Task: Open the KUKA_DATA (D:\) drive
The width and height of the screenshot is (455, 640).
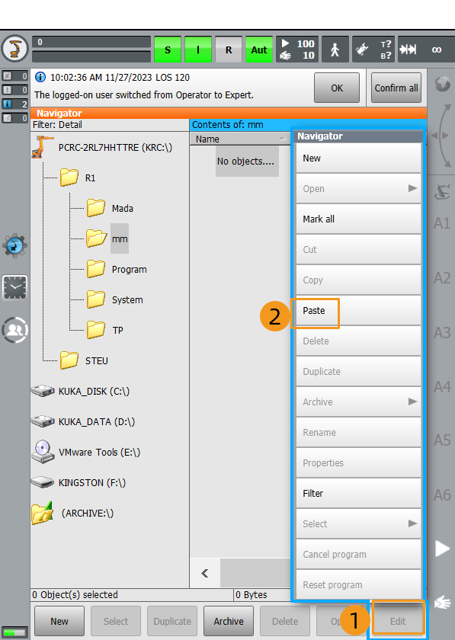Action: pos(83,421)
